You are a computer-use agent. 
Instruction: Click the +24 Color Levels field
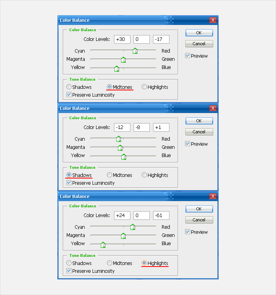point(122,216)
